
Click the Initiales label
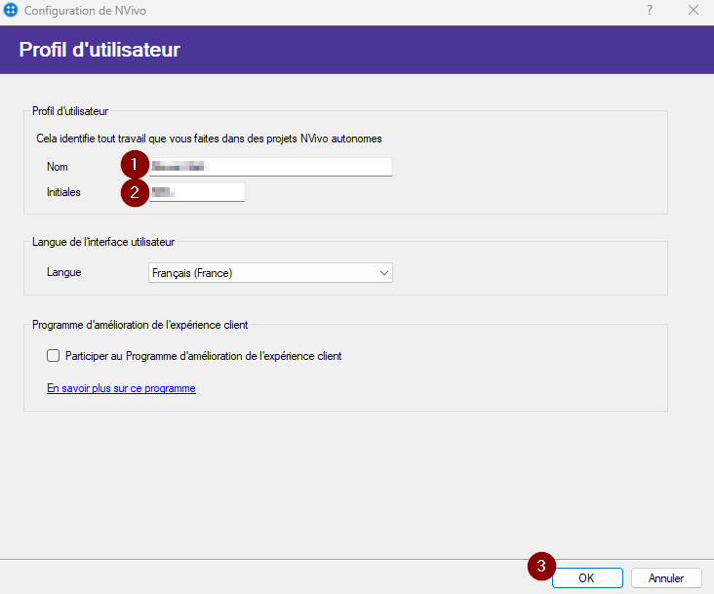point(63,192)
